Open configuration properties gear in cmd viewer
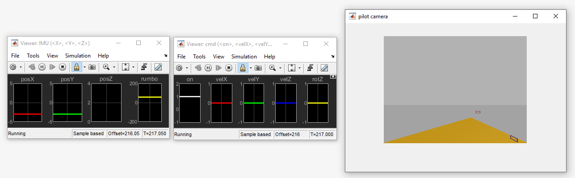 pyautogui.click(x=179, y=68)
